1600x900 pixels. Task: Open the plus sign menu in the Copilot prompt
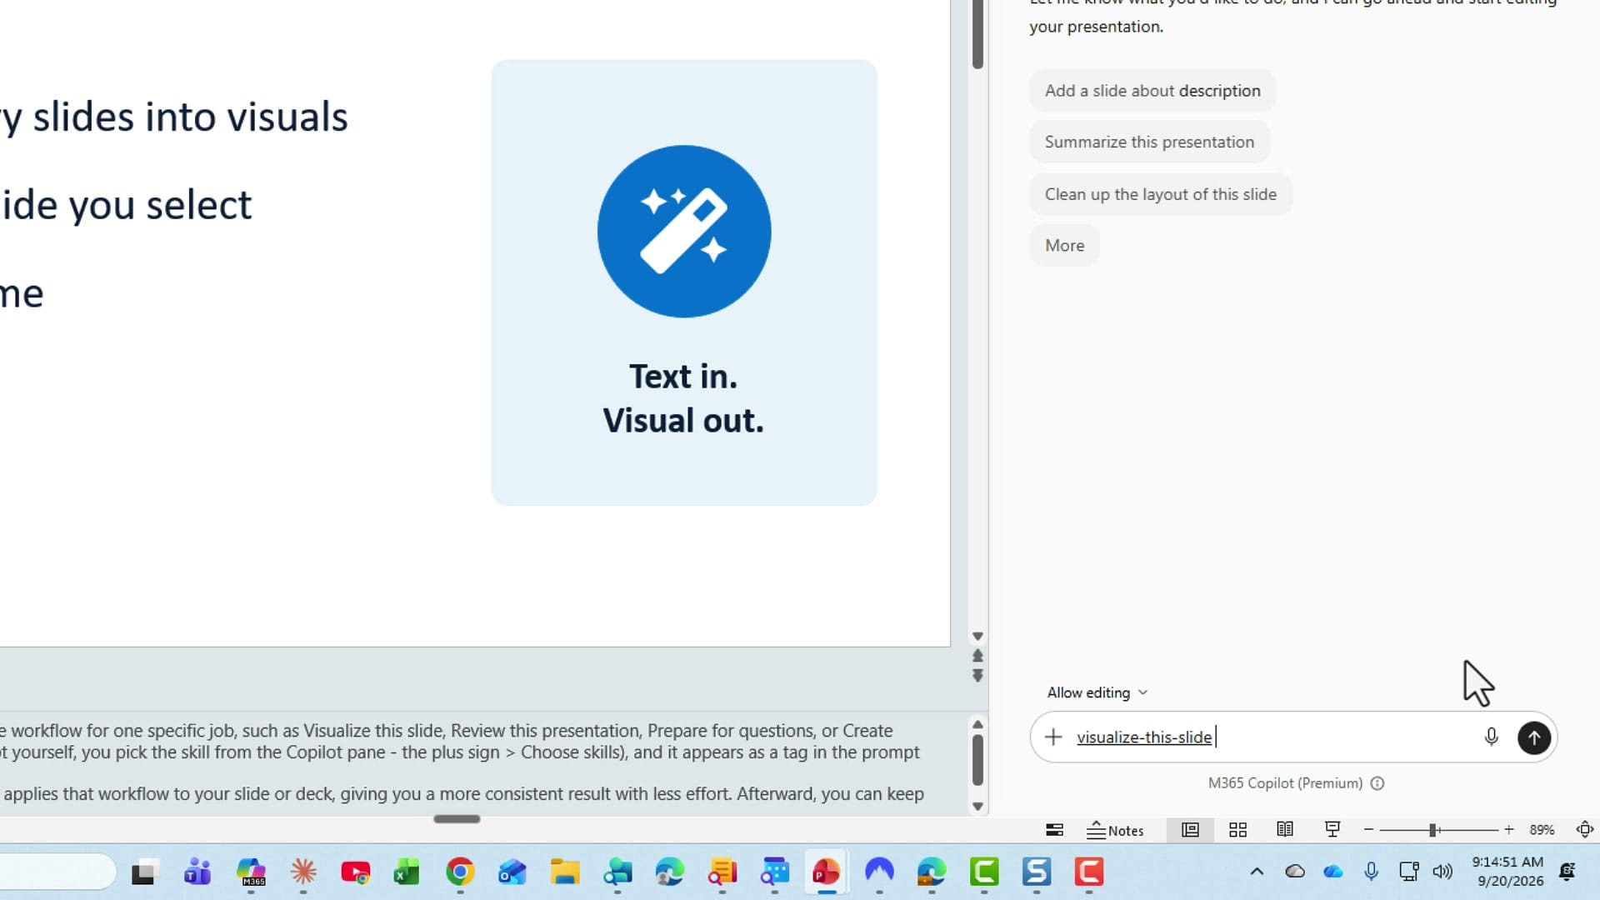pos(1053,737)
